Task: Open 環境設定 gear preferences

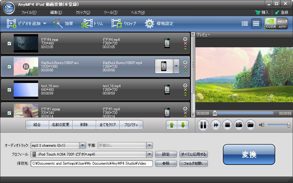Action: click(159, 23)
